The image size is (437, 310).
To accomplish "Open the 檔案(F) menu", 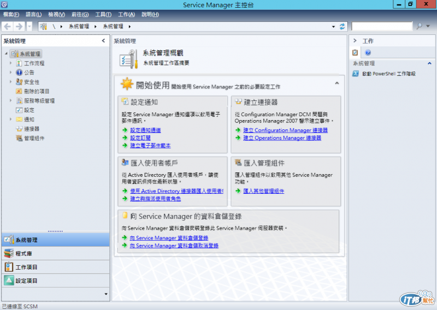I will point(11,15).
